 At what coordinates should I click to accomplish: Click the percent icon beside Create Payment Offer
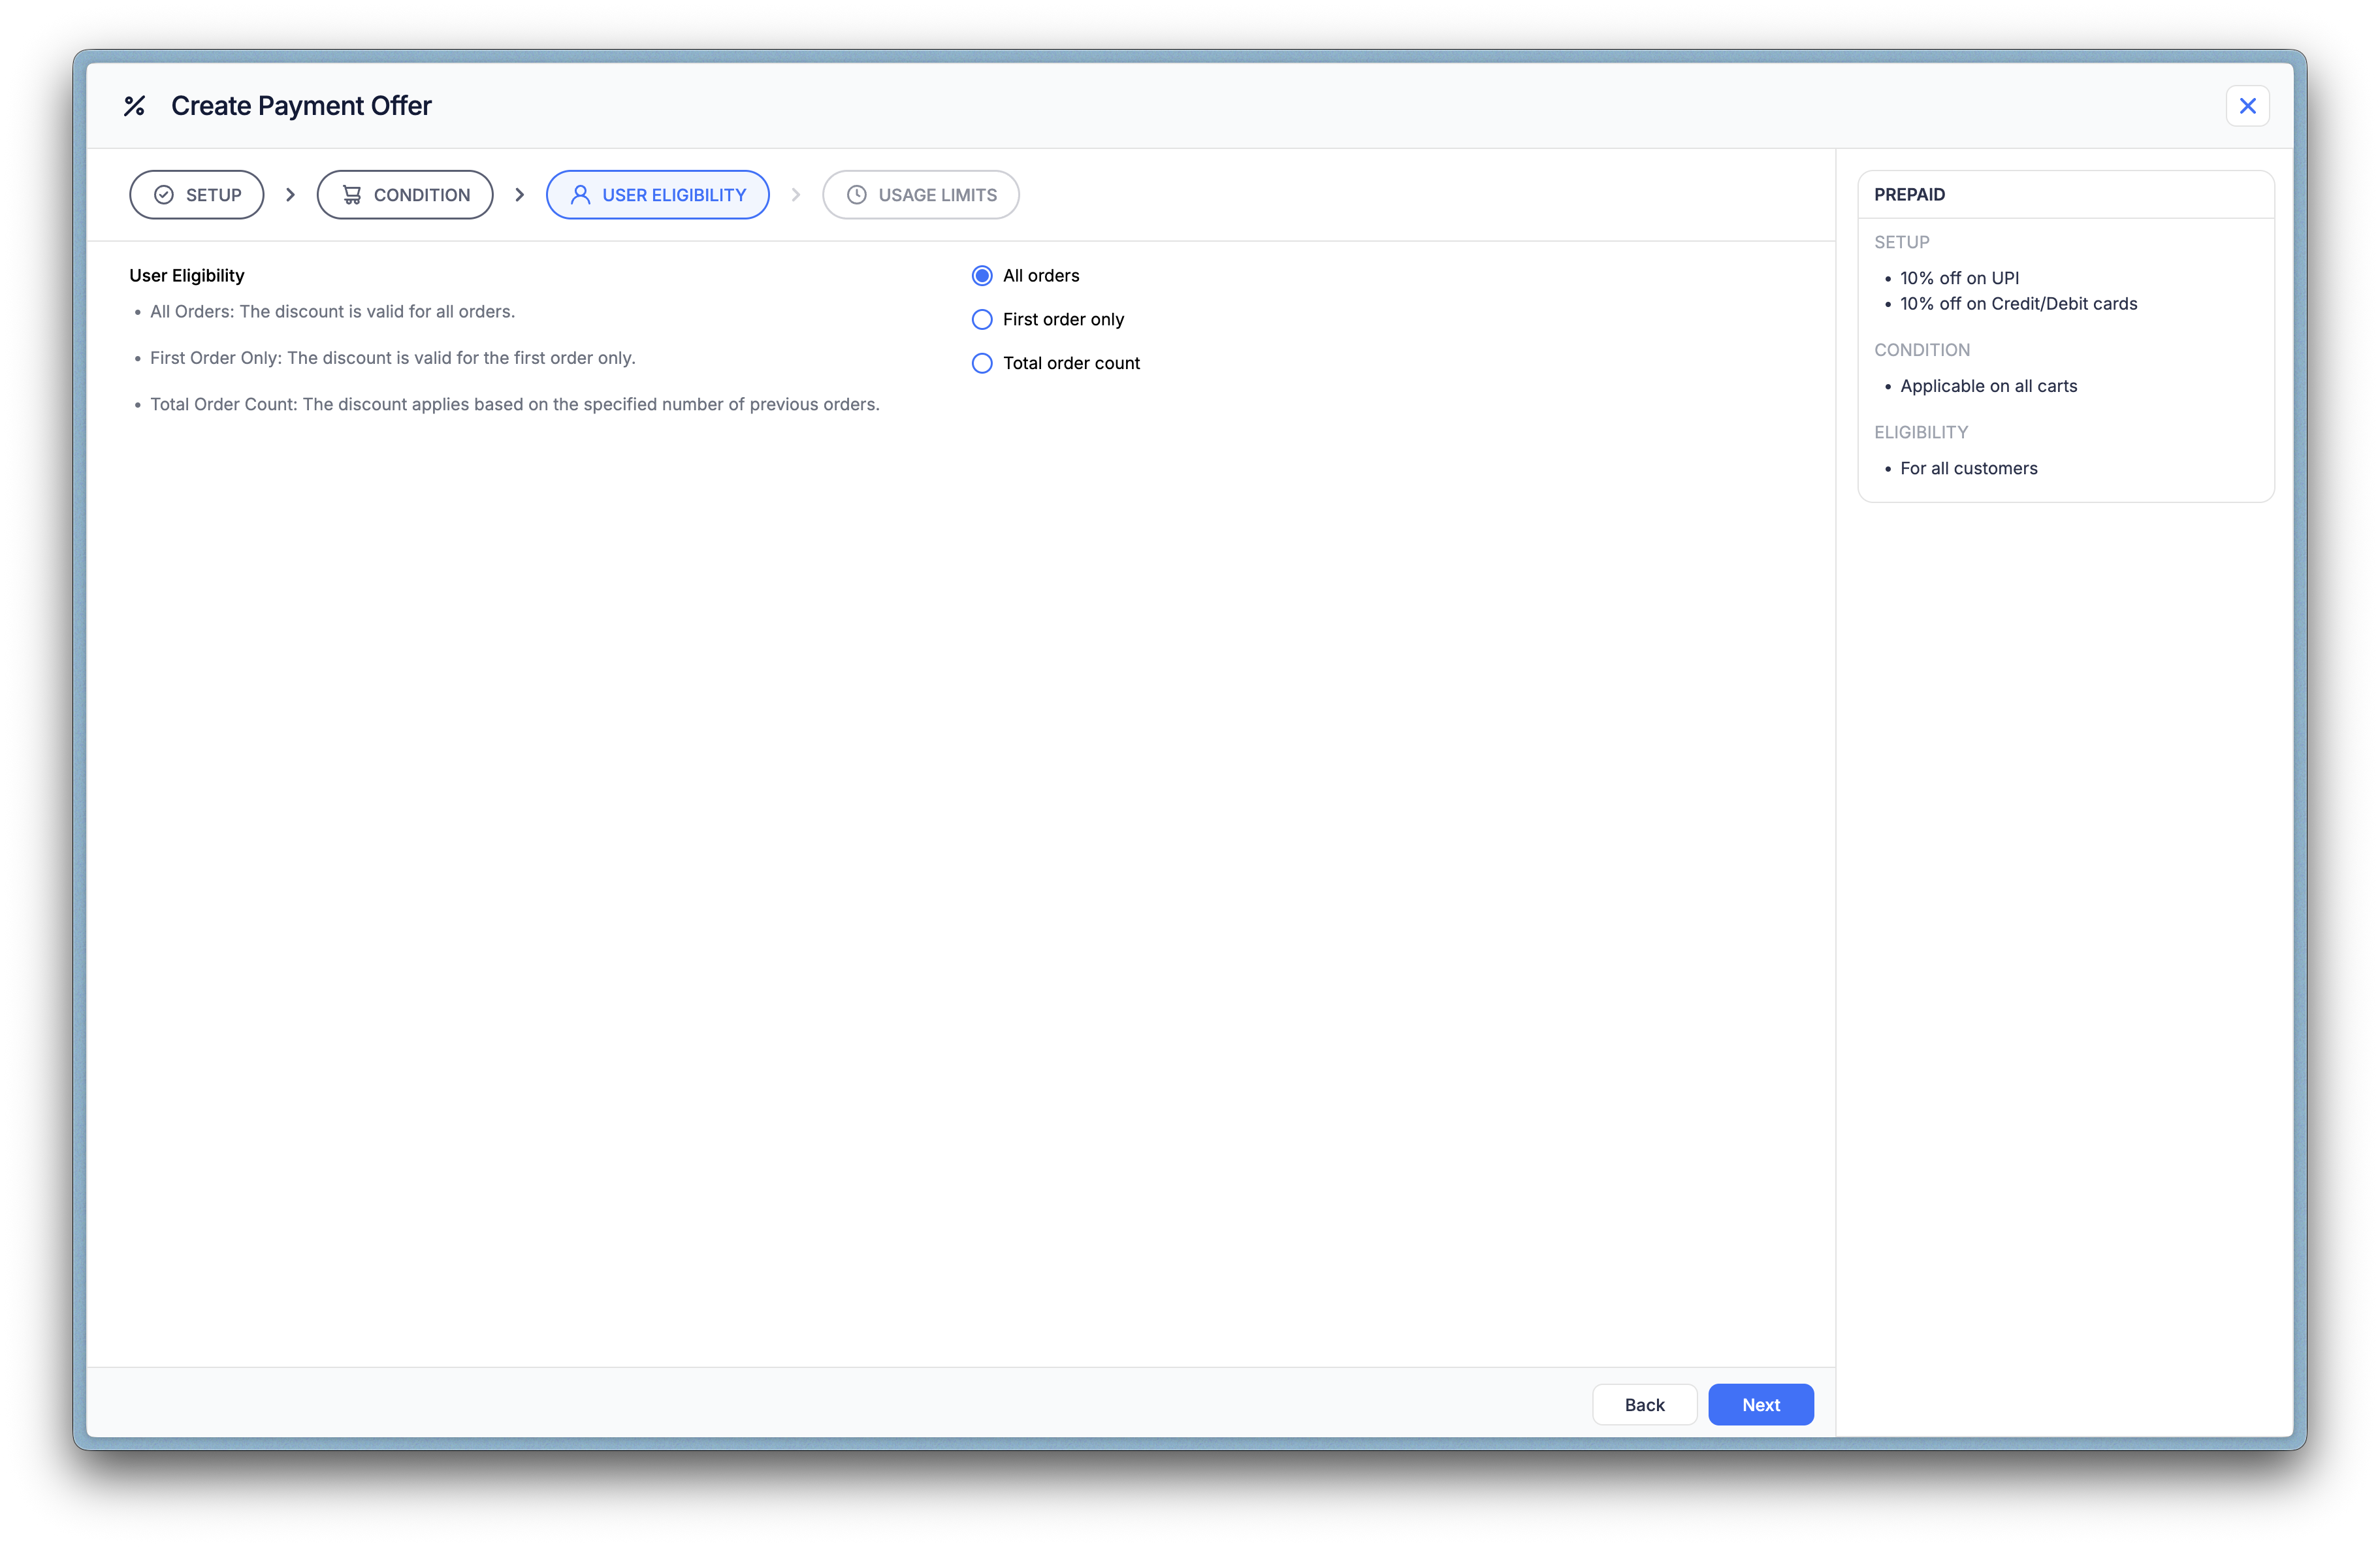(x=134, y=106)
